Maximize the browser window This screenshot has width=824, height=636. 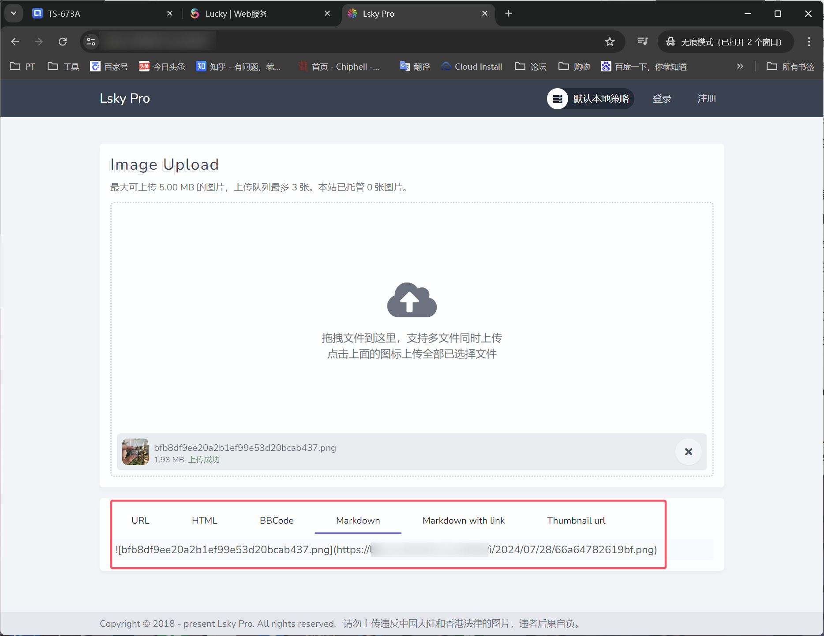point(778,14)
